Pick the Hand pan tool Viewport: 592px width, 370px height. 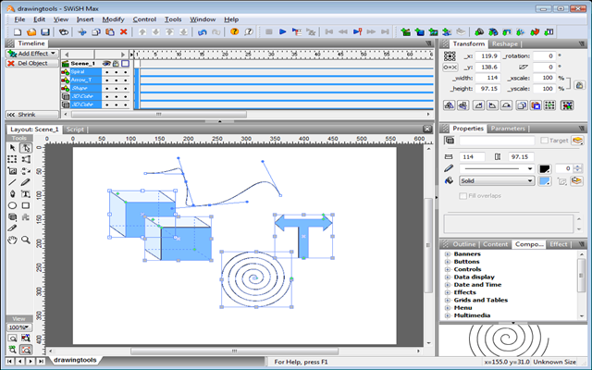click(12, 240)
